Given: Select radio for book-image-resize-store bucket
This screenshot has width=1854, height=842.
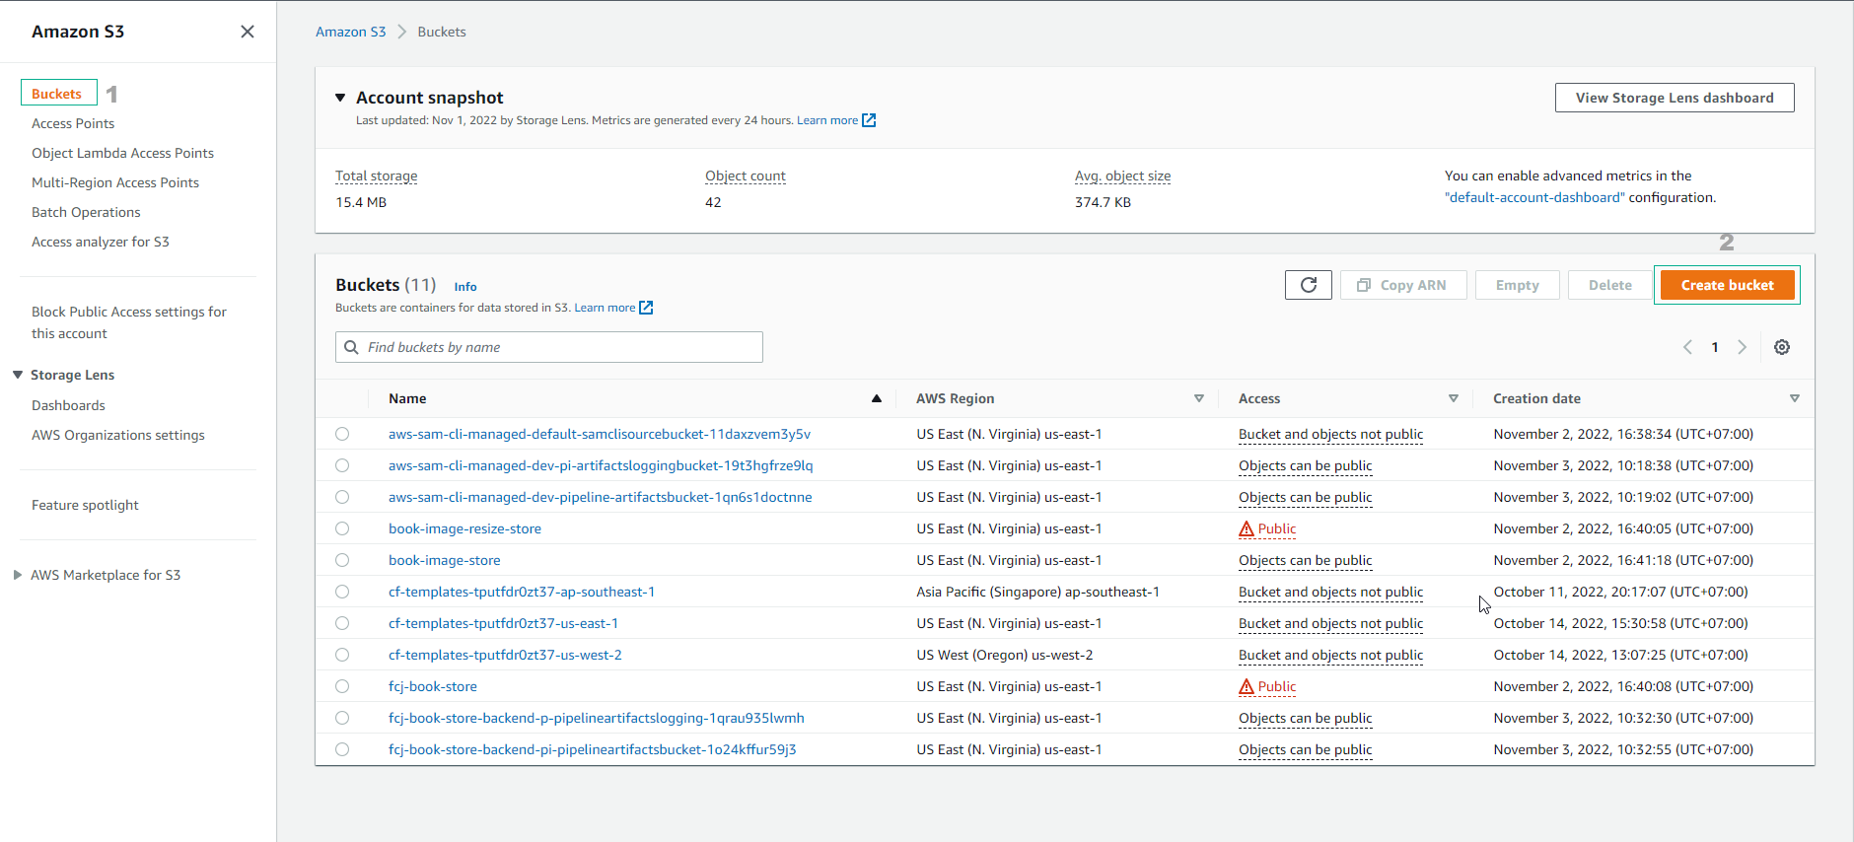Looking at the screenshot, I should click(342, 528).
